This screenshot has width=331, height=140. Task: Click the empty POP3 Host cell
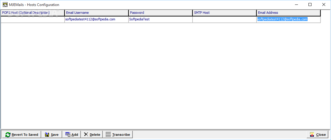[33, 19]
